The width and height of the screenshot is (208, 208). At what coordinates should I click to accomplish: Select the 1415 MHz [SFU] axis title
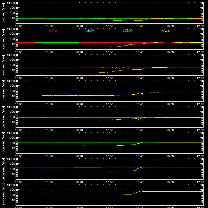pos(3,91)
